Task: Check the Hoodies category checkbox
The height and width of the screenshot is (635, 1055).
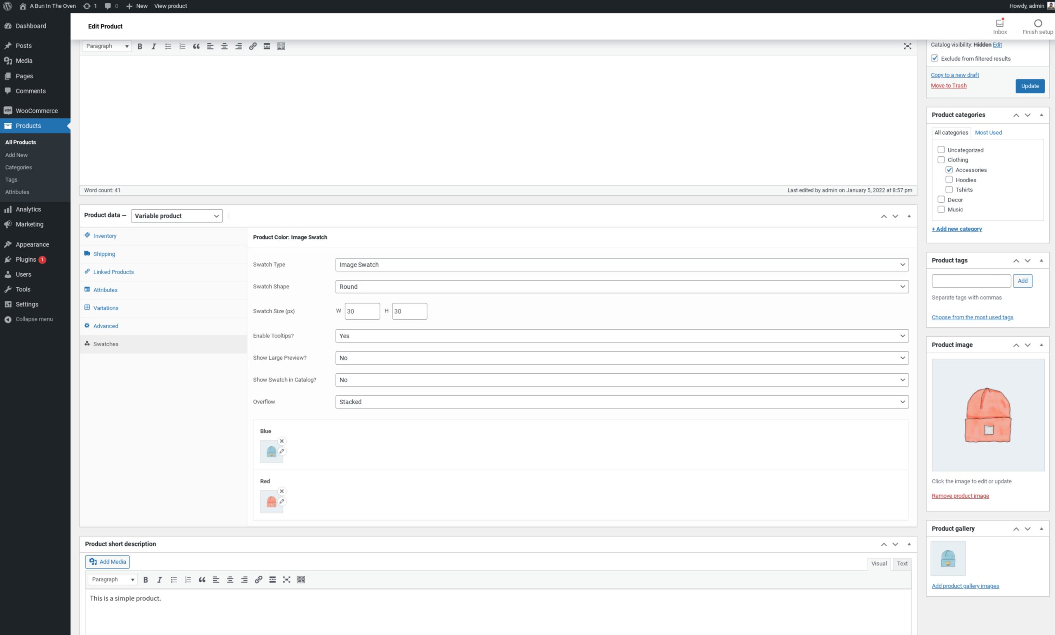Action: pos(949,180)
